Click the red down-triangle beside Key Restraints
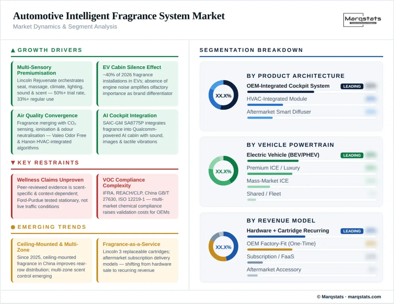Image resolution: width=394 pixels, height=304 pixels. [x=13, y=163]
